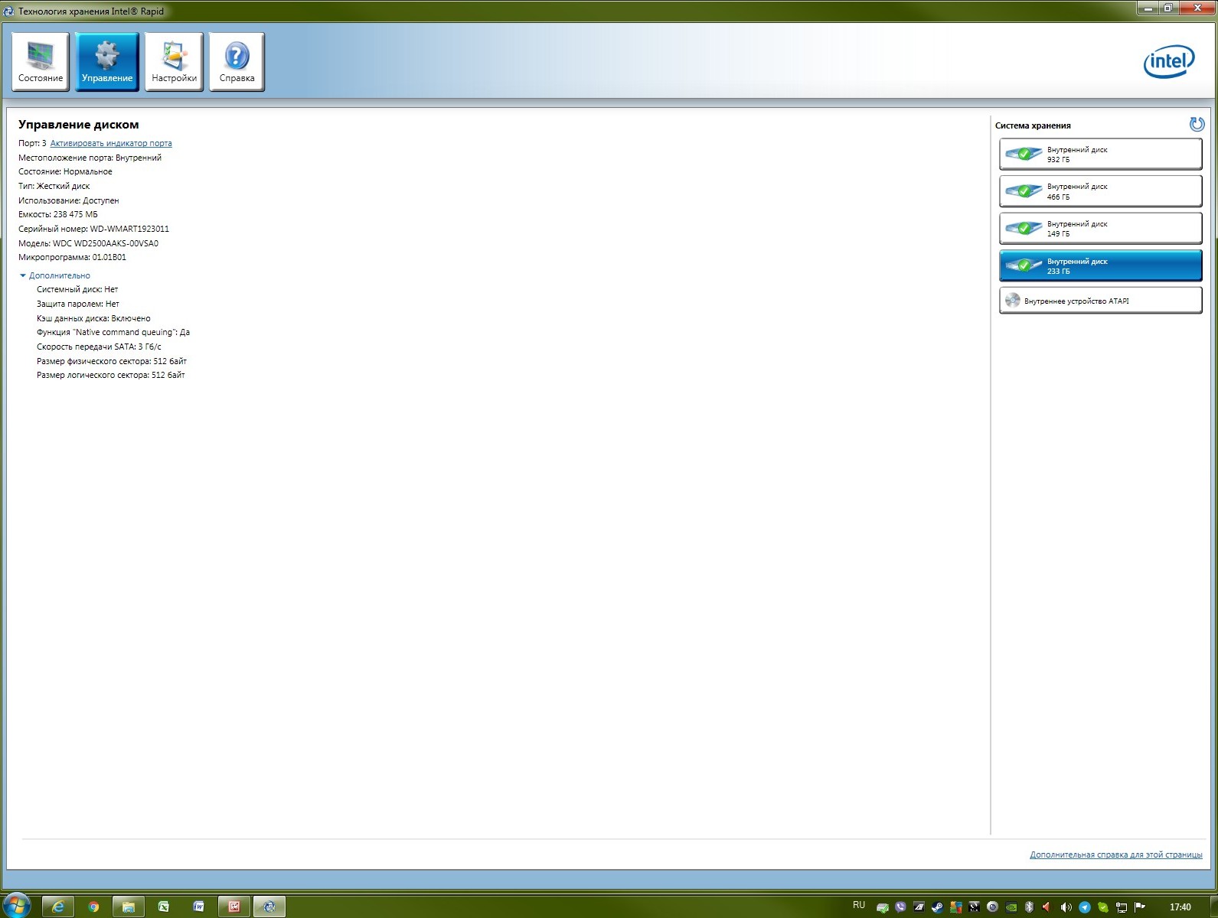Click the taskbar clock showing 17:40
1218x918 pixels.
pos(1180,907)
